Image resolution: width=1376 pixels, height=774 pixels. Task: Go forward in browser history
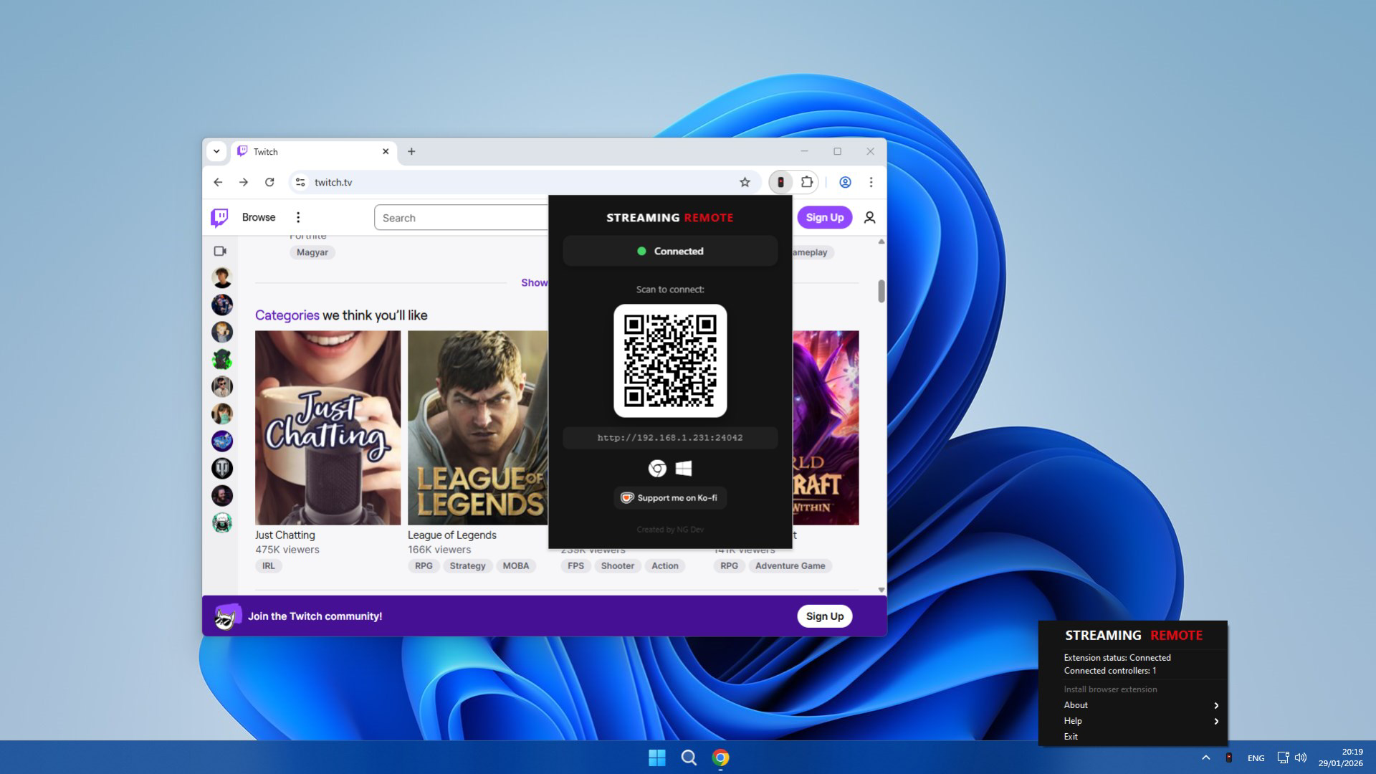click(x=244, y=182)
